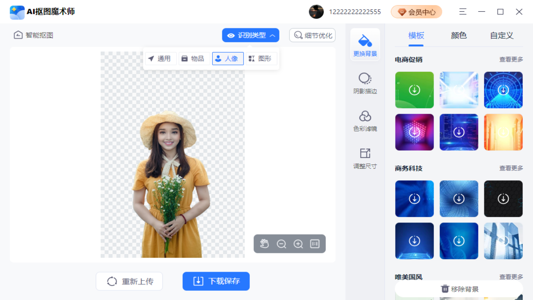
Task: Choose 图形 as the recognition type
Action: [x=261, y=58]
